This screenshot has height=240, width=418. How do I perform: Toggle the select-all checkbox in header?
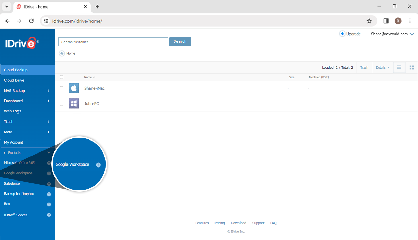point(62,77)
